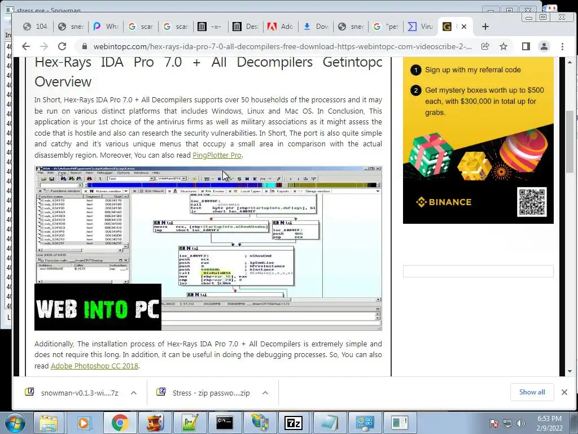Image resolution: width=578 pixels, height=434 pixels.
Task: Click the network tray icon
Action: 507,423
